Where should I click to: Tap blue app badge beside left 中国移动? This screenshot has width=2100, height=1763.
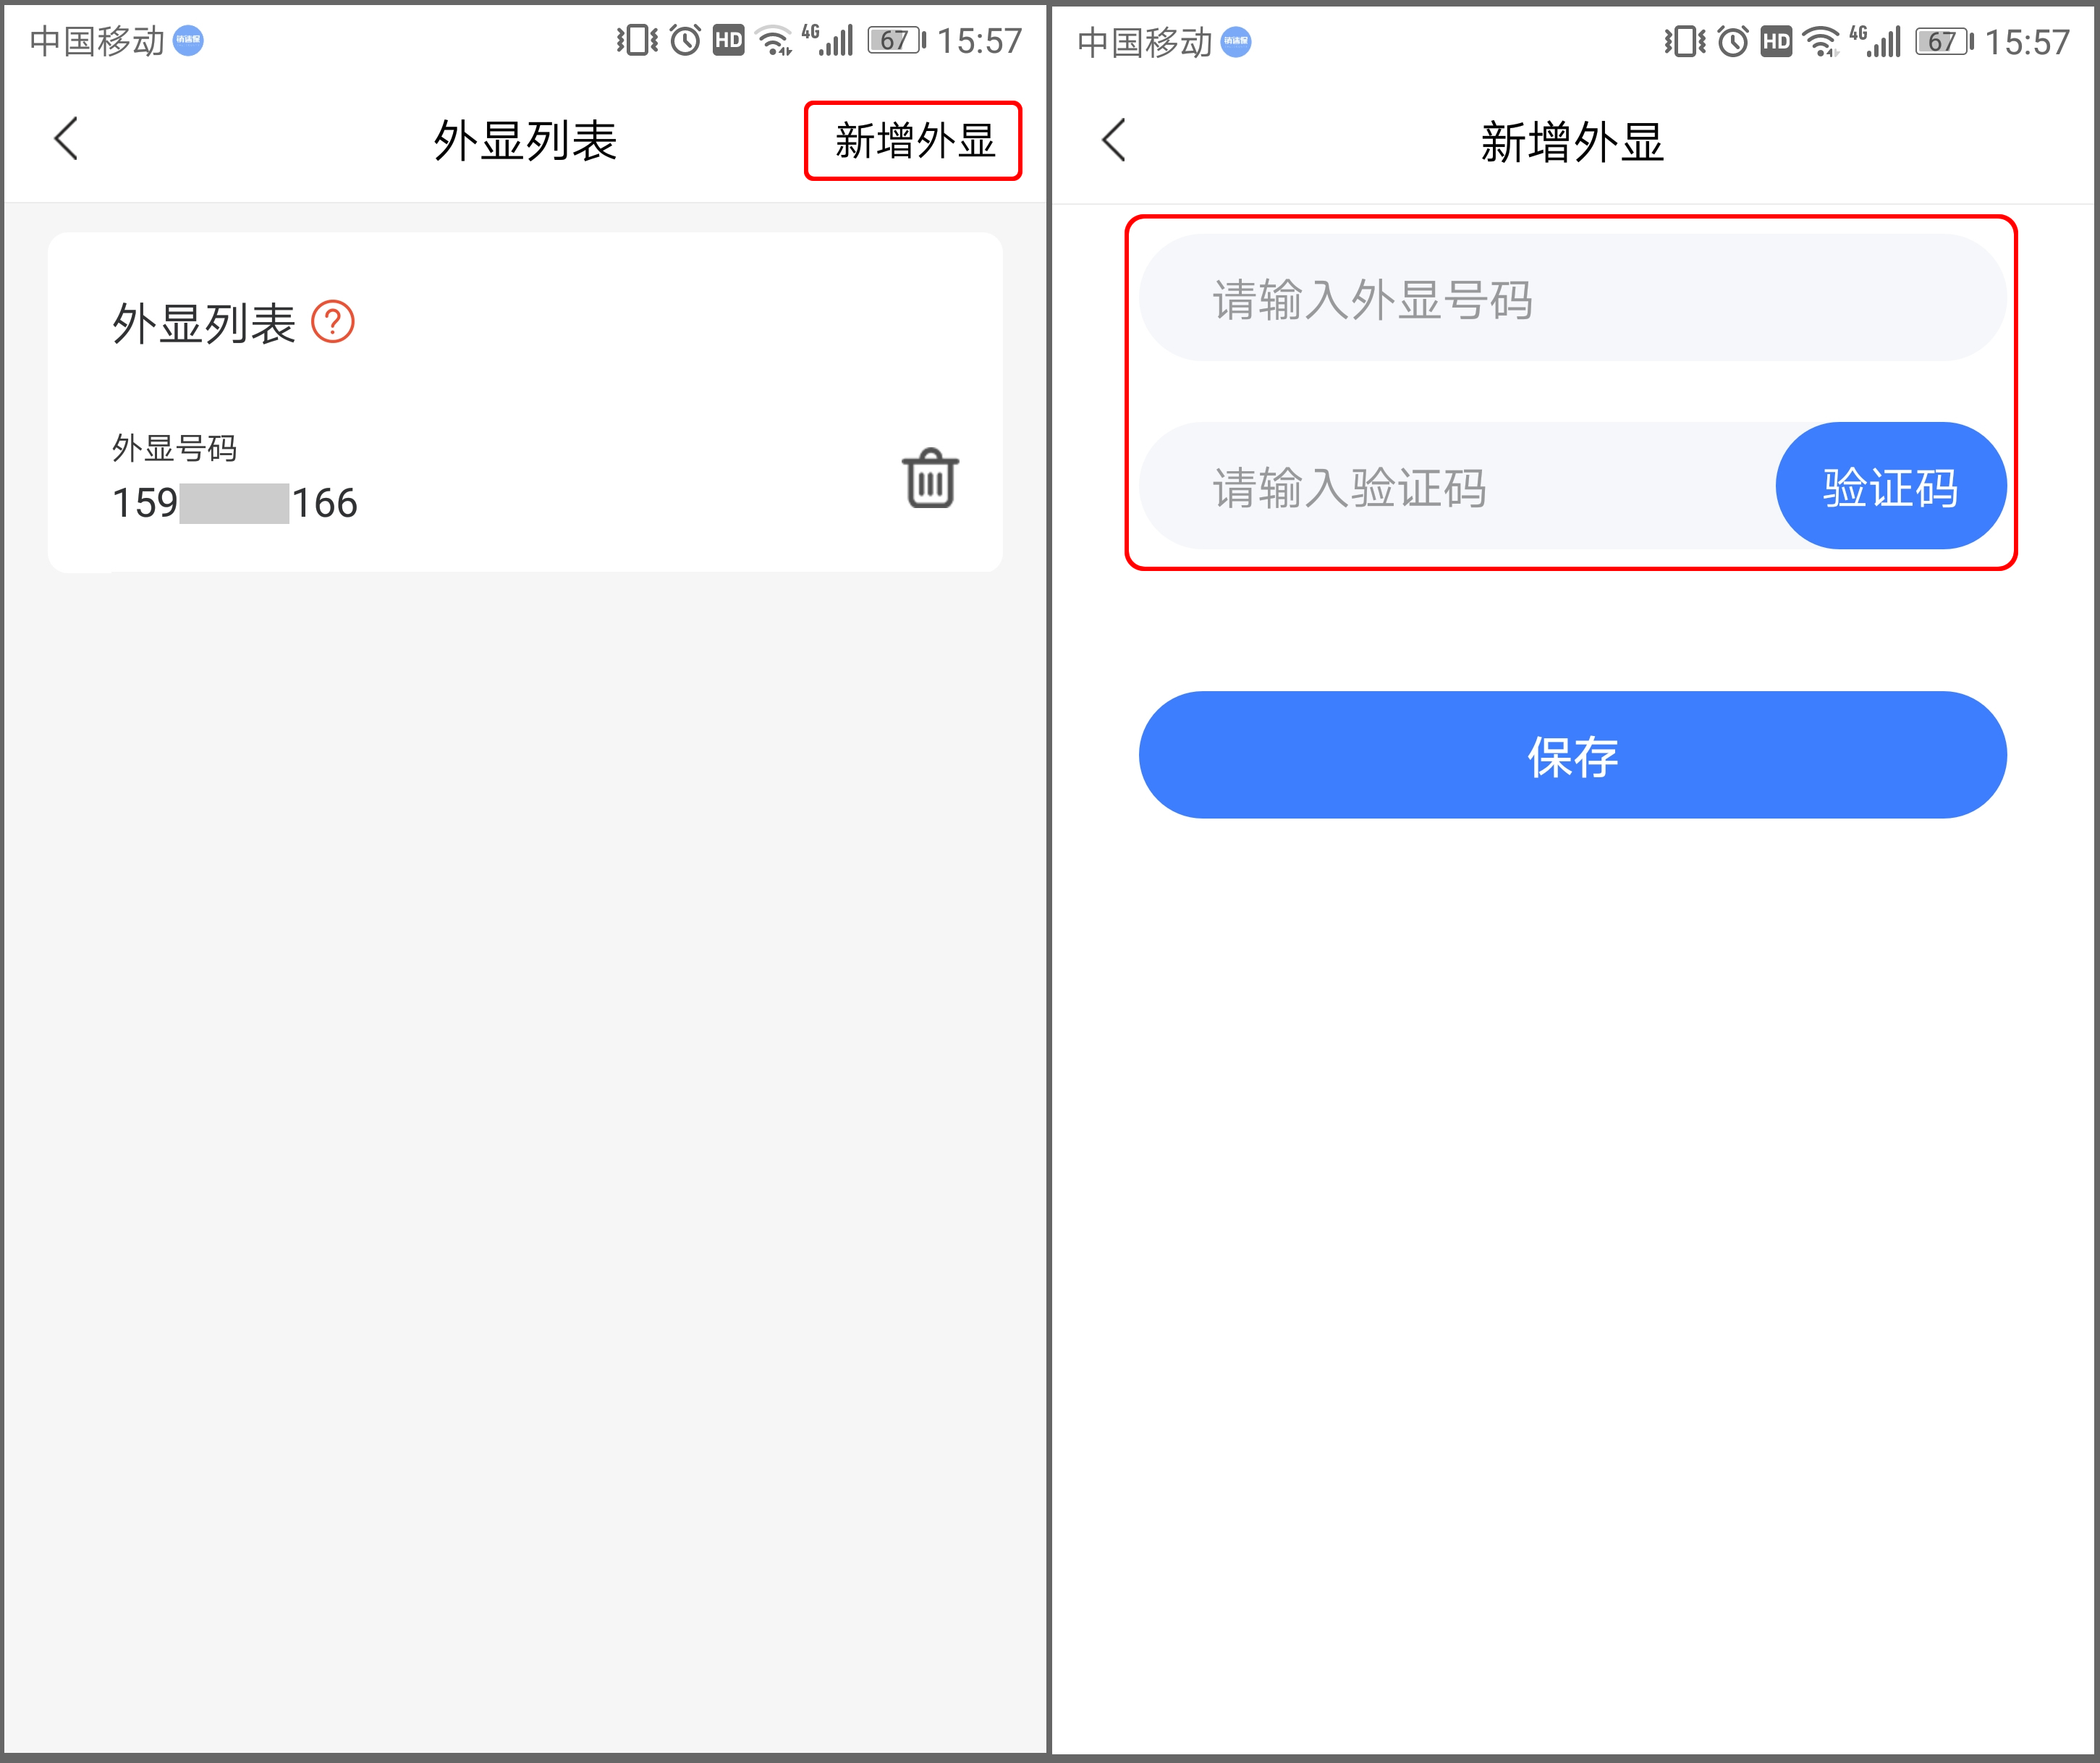point(188,40)
